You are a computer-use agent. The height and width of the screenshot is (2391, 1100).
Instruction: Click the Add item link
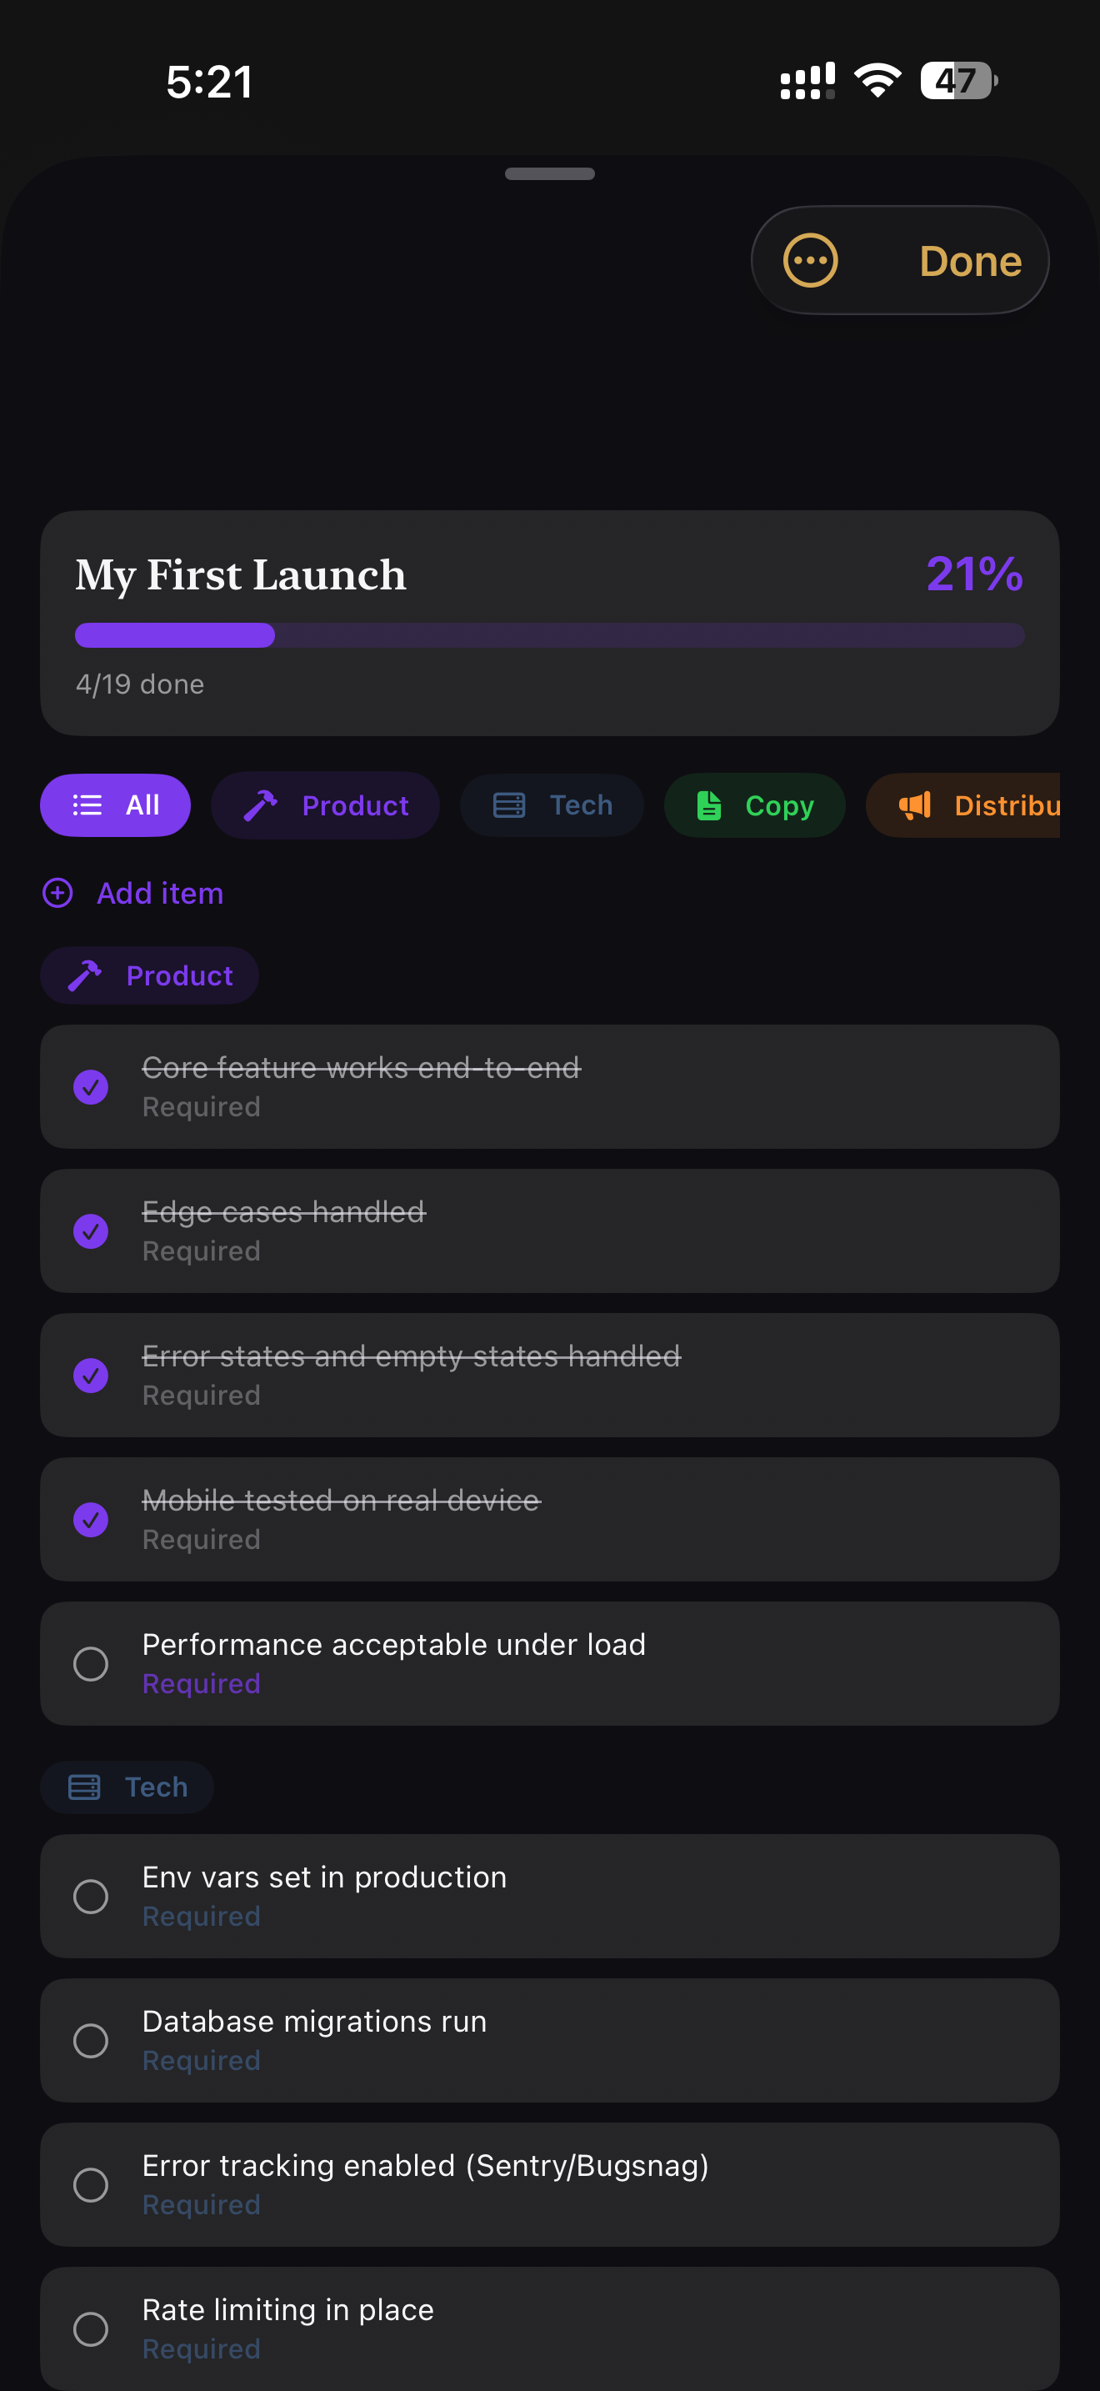(x=159, y=893)
